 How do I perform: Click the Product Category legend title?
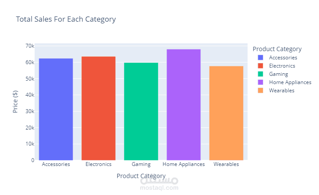277,49
